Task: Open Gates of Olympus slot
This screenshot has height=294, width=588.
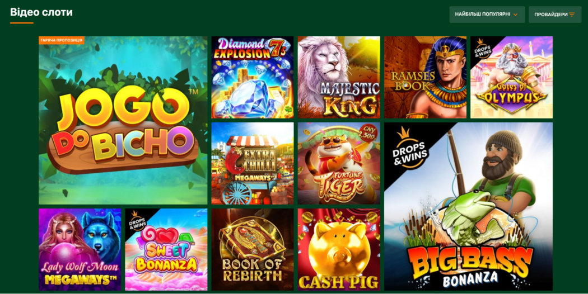Action: tap(511, 77)
